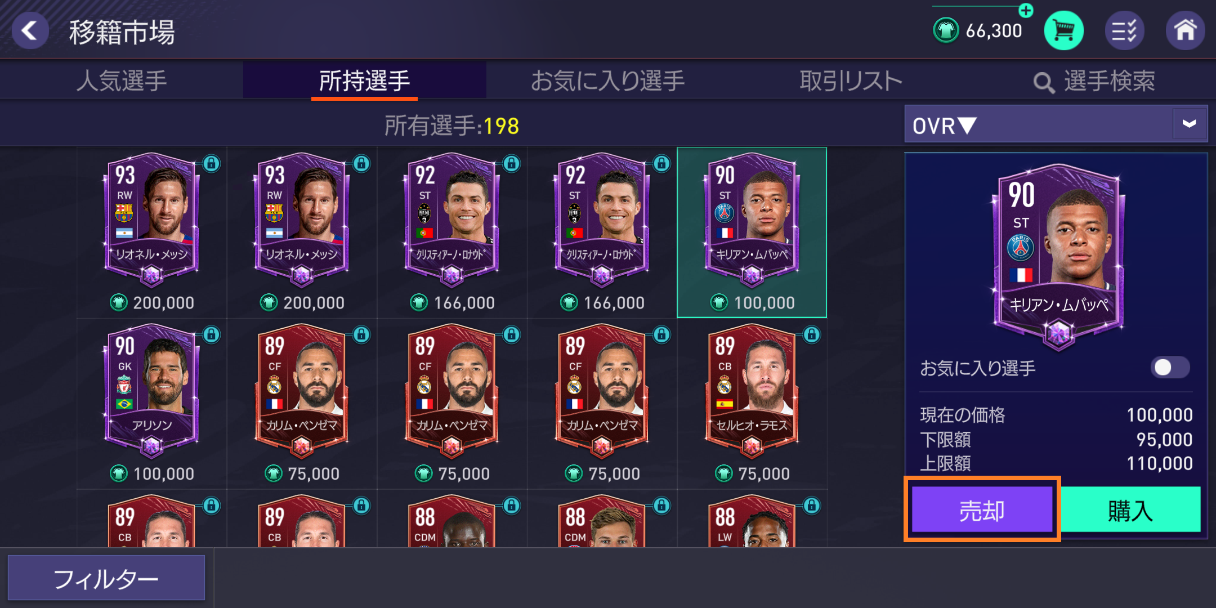Tap lock icon on first Messi card

click(211, 164)
